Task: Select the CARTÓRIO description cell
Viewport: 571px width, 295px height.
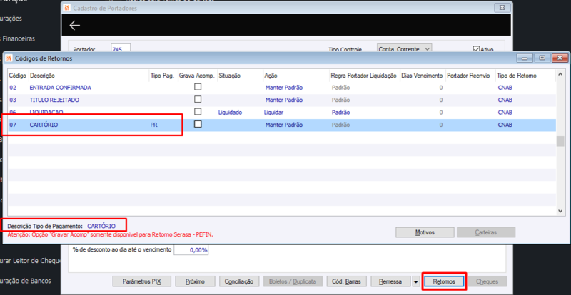Action: [x=44, y=125]
